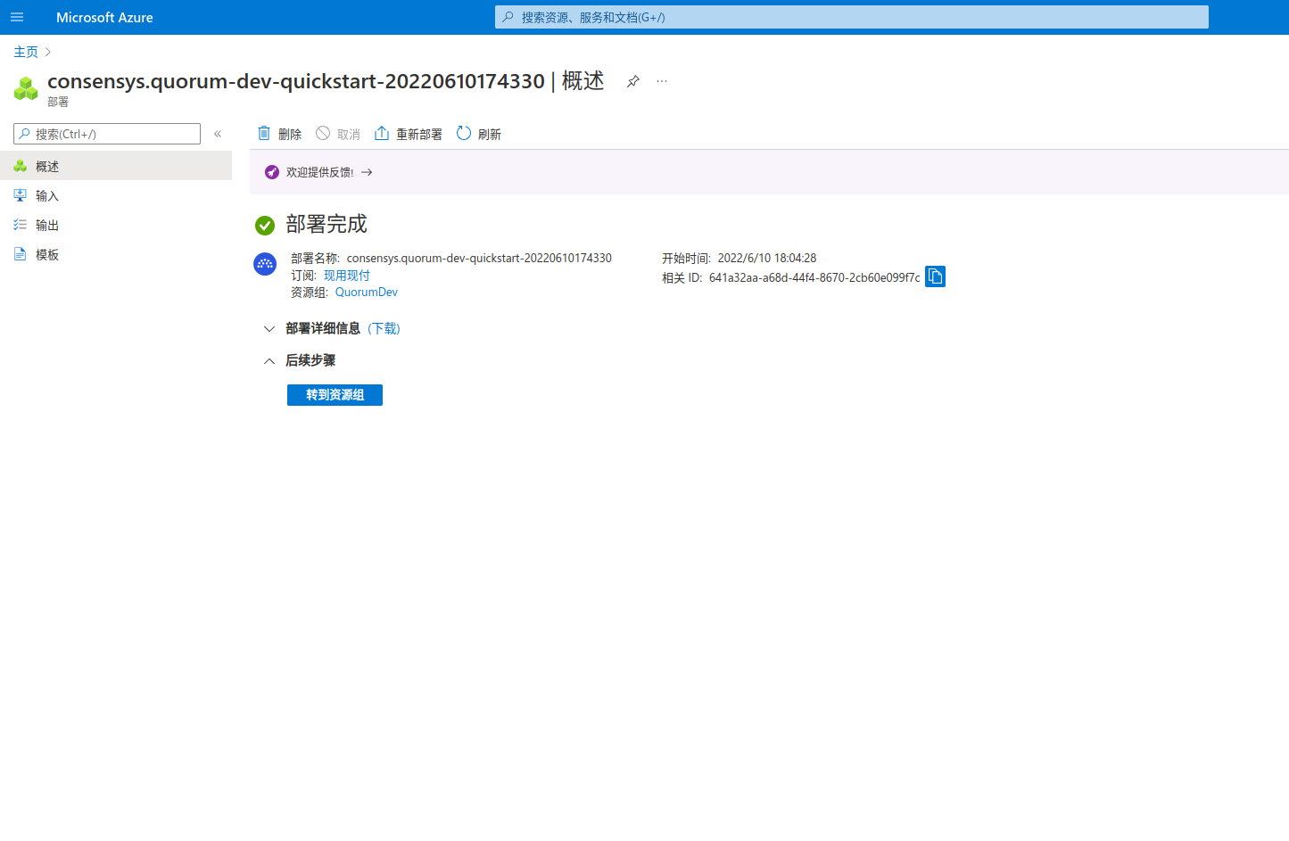1289x841 pixels.
Task: Select 输入 inputs in sidebar
Action: [116, 195]
